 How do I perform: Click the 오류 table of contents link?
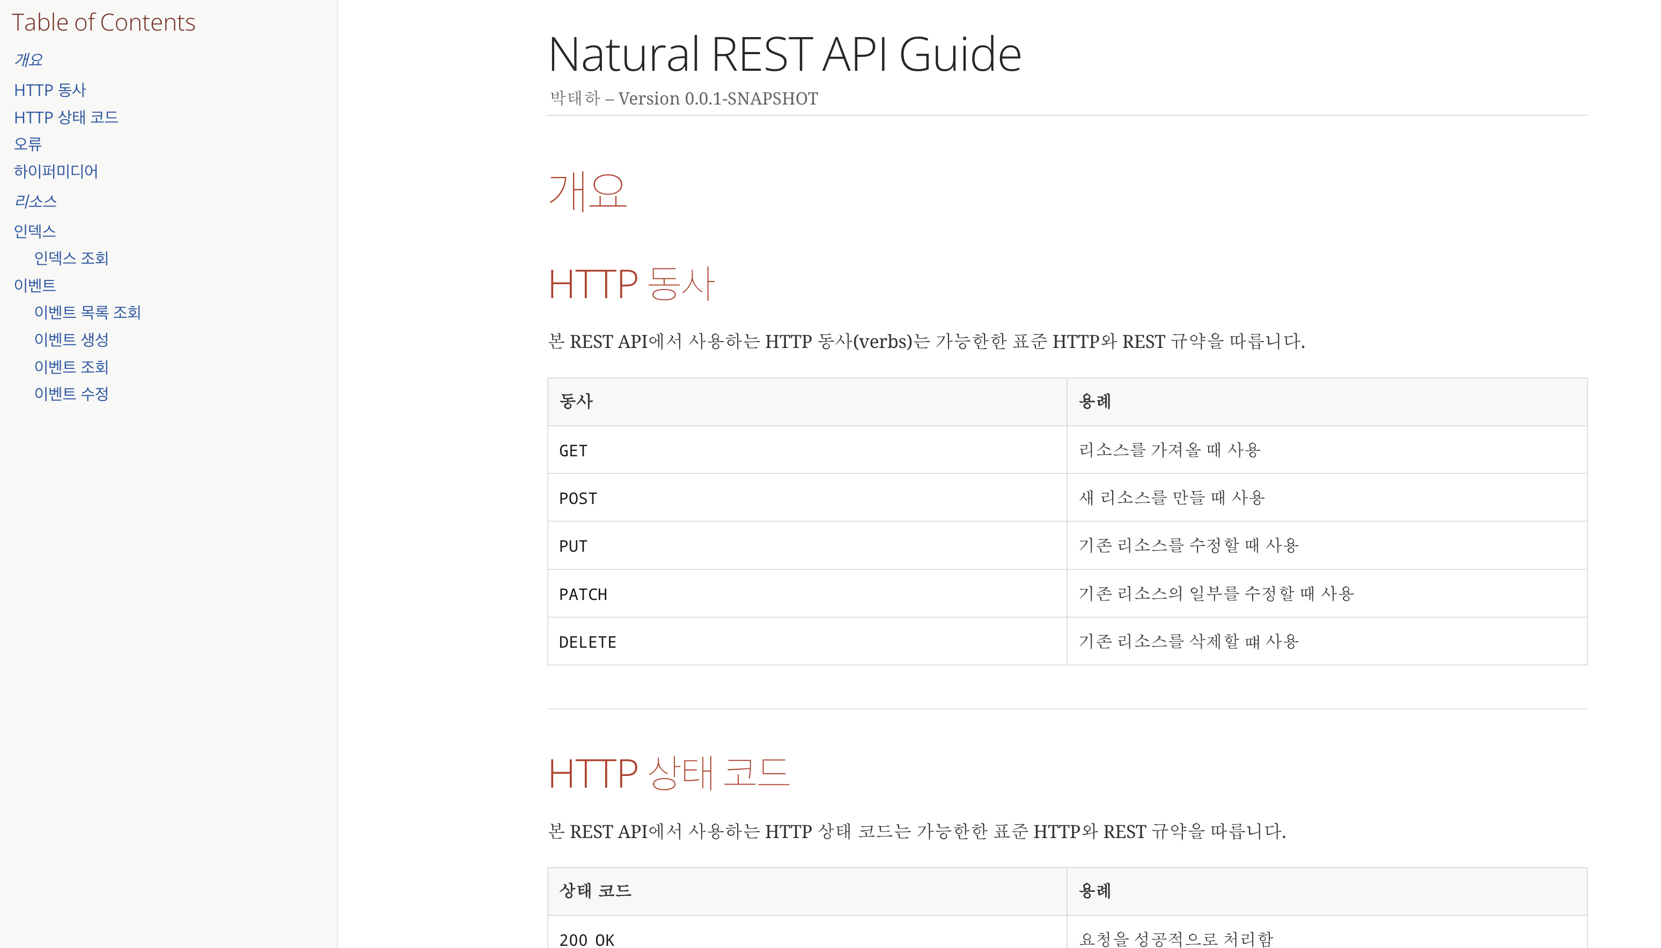[27, 144]
